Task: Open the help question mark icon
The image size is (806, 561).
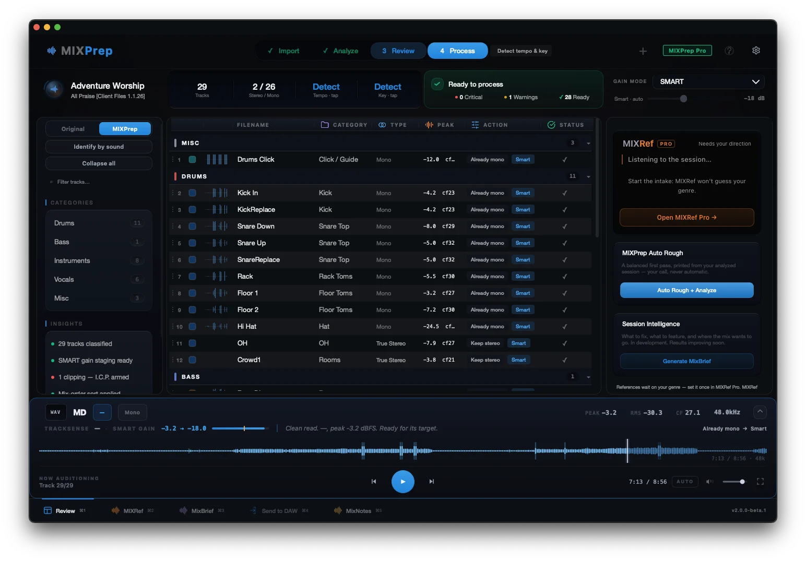Action: (x=729, y=51)
